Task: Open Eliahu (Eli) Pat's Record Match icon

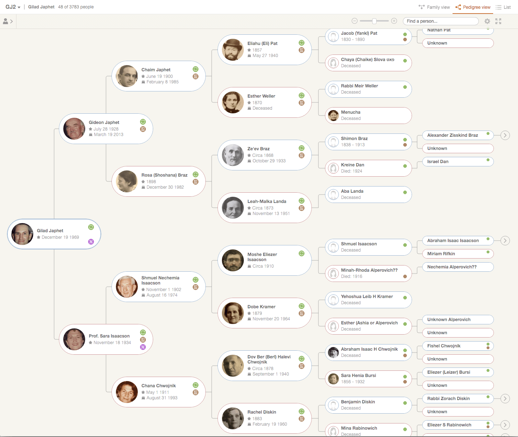Action: (302, 50)
